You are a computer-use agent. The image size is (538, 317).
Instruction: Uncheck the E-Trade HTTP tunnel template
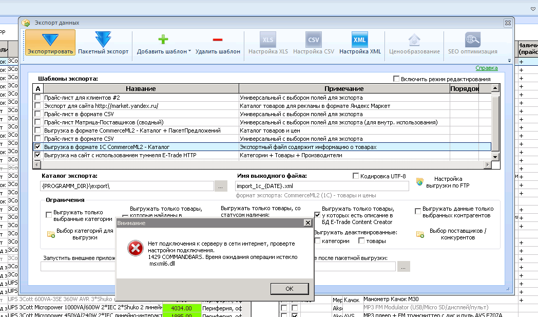point(38,155)
